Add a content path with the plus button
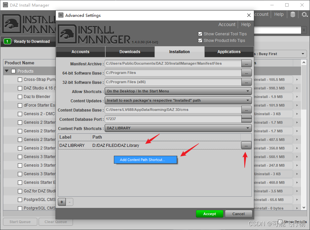Screen dimensions: 310x230 (62, 202)
